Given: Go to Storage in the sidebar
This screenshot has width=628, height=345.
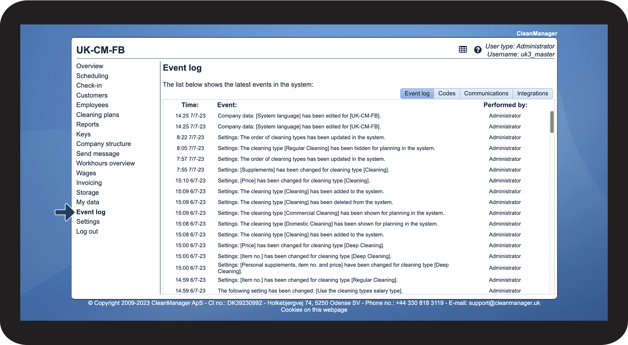Looking at the screenshot, I should [x=87, y=193].
